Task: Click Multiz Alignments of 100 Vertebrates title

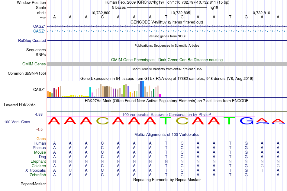Action: coord(167,135)
